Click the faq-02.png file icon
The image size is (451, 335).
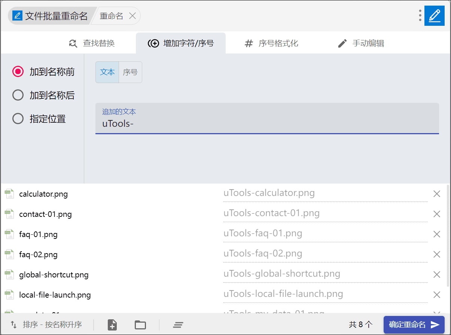tap(9, 254)
